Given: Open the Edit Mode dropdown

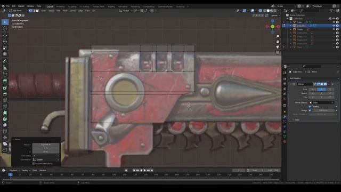Looking at the screenshot, I should pos(18,11).
